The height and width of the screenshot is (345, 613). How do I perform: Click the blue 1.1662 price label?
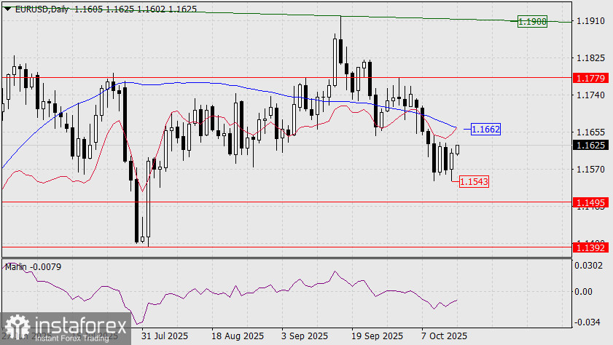click(x=485, y=129)
